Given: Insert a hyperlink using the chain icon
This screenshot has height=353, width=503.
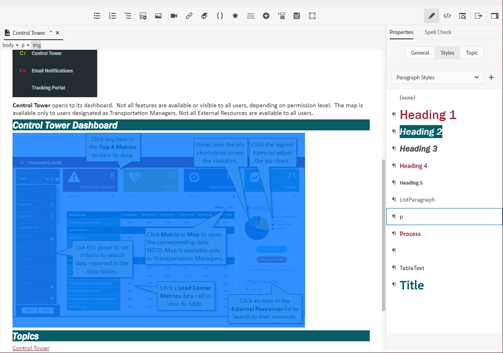Looking at the screenshot, I should pos(189,16).
